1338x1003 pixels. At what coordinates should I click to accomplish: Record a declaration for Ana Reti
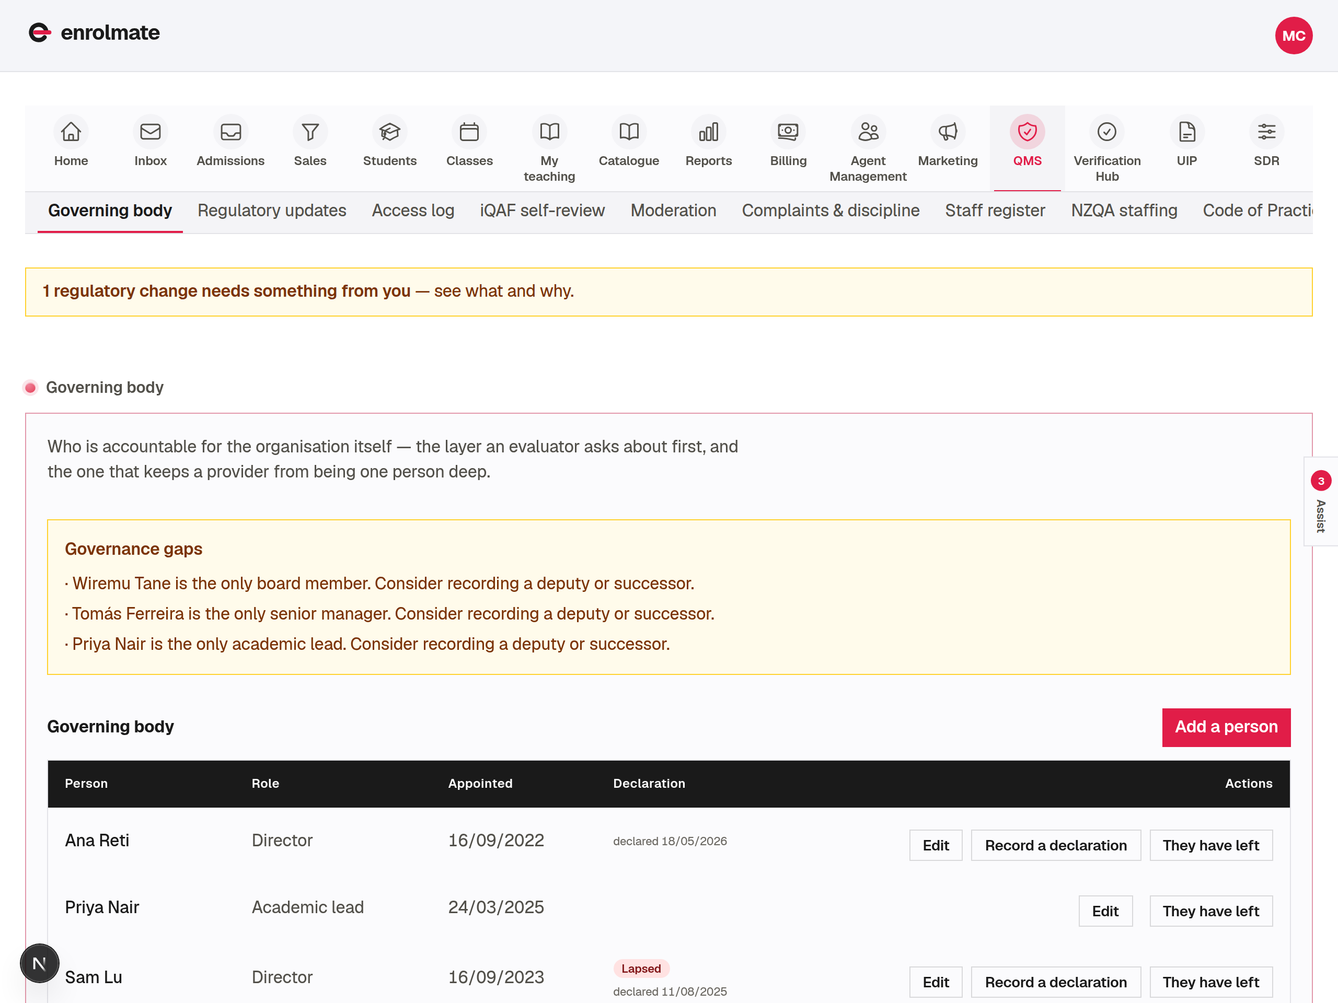[1056, 845]
